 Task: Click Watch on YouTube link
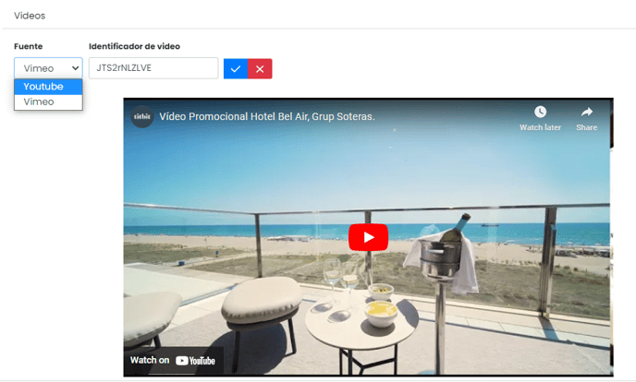coord(173,361)
